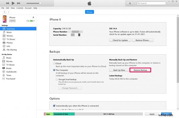Click the rewind playback button
This screenshot has width=179, height=118.
(x=8, y=3)
